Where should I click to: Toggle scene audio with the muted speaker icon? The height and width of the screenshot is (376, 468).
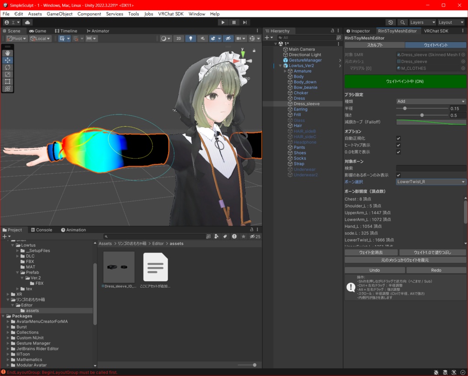click(202, 38)
